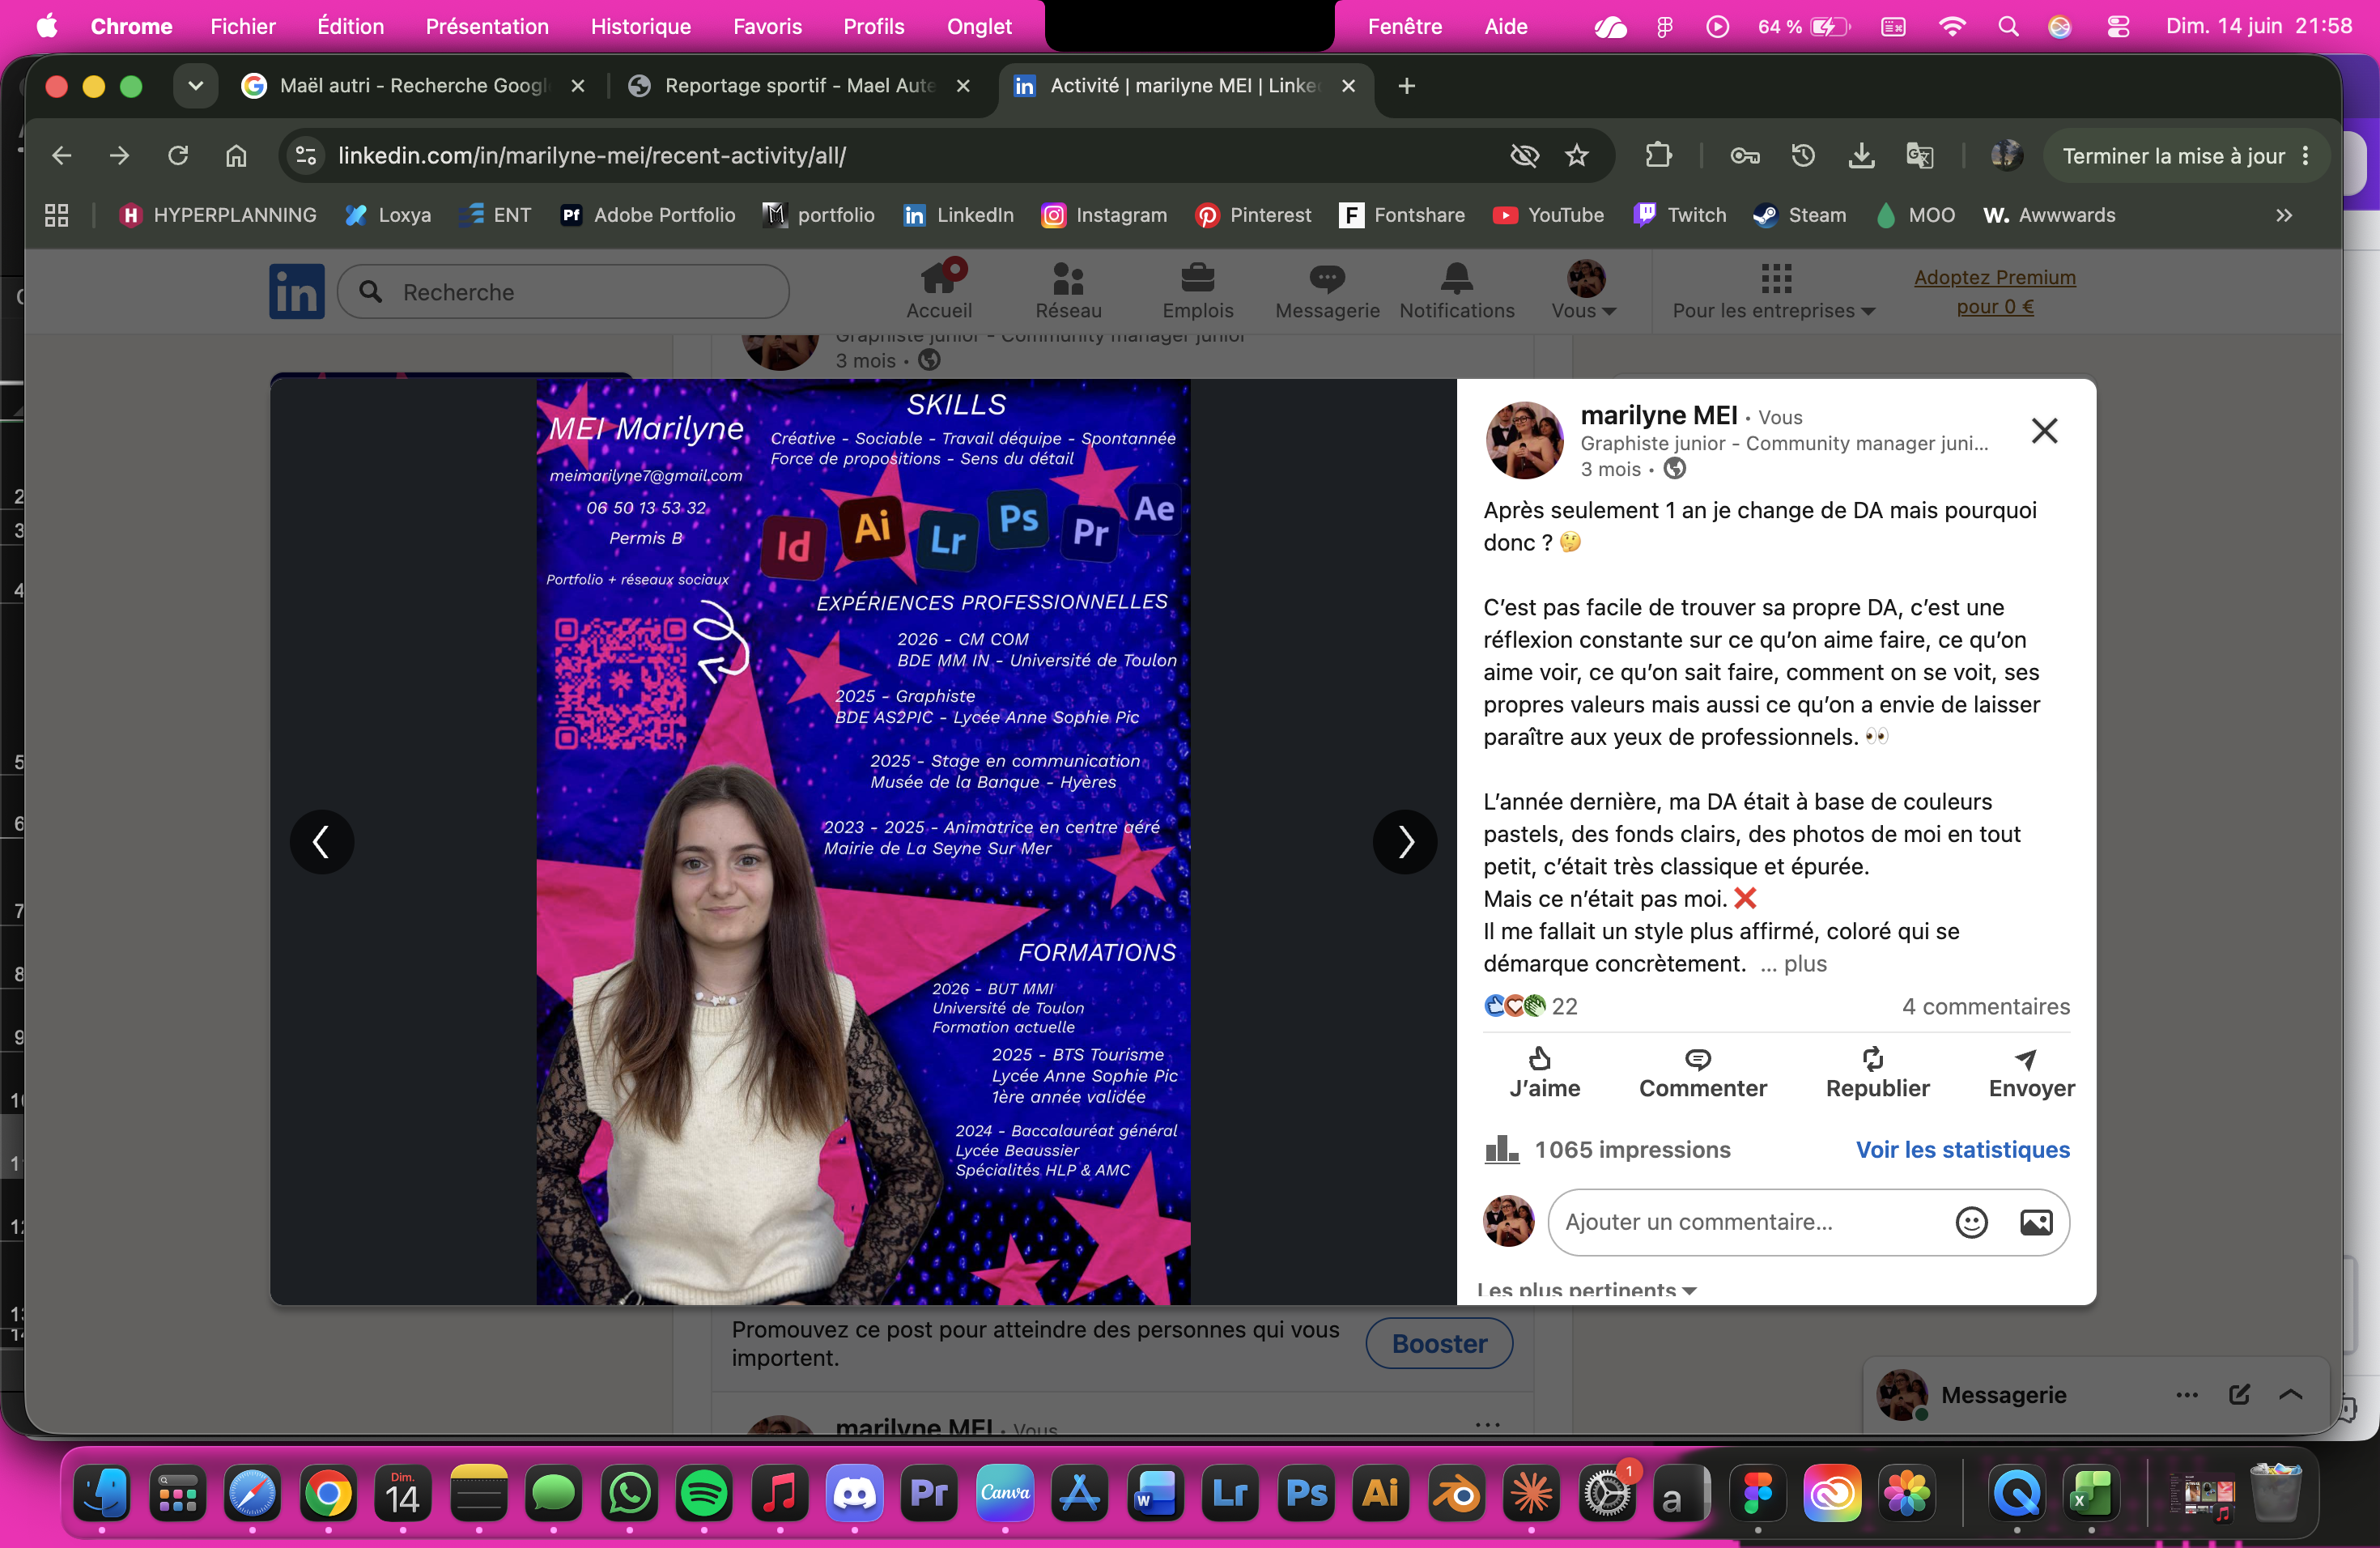Open the Historique menu

(x=640, y=26)
